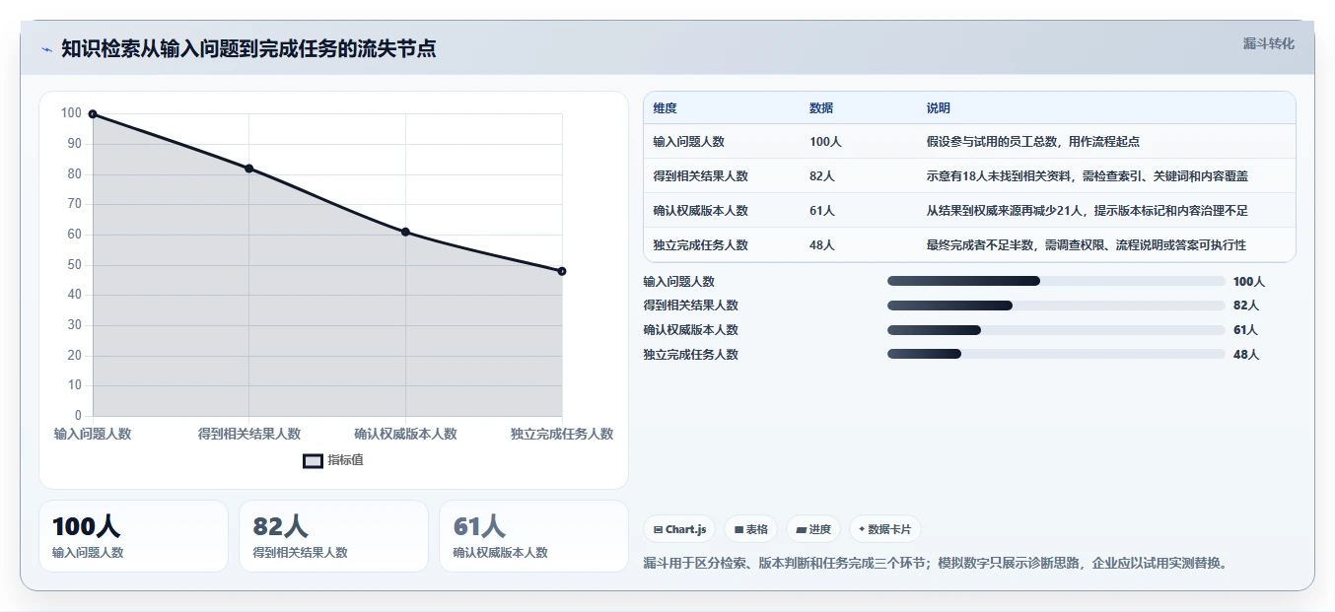
Task: Click chart data point at 输入问题人数
Action: point(93,114)
